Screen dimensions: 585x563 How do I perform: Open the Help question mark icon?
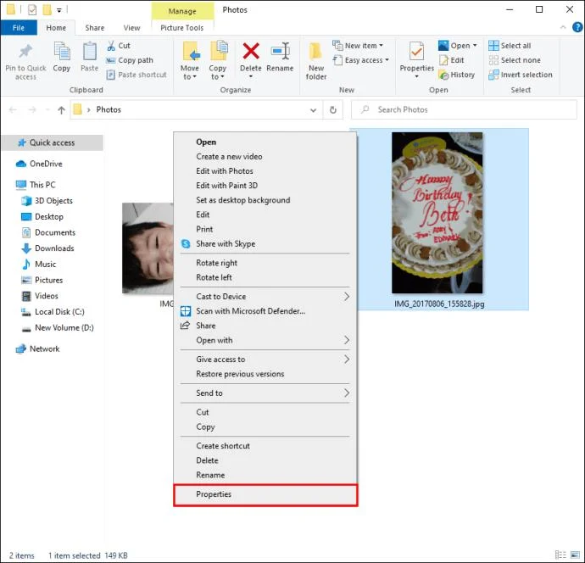[577, 27]
